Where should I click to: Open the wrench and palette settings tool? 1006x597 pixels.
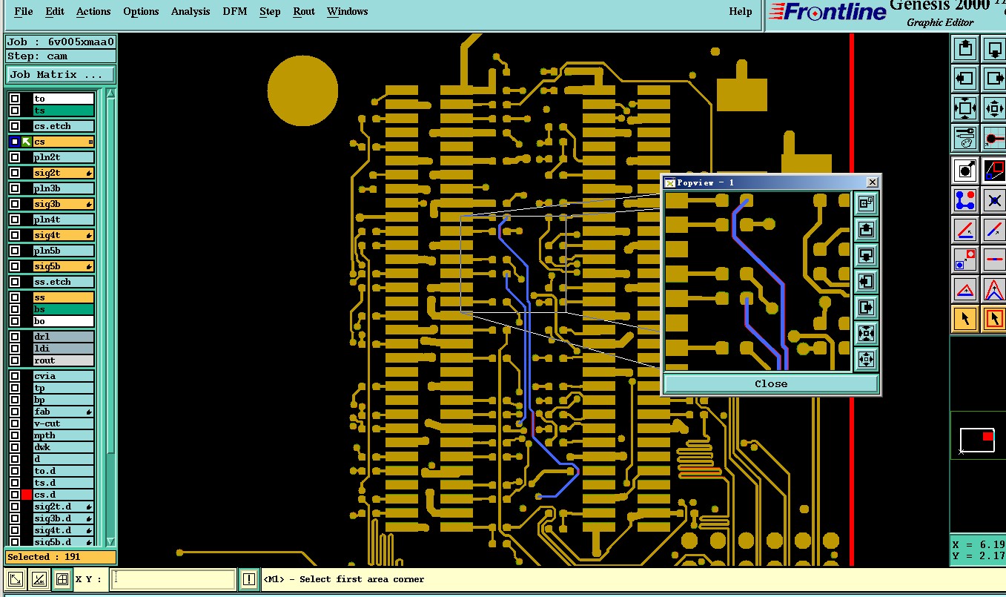pos(964,138)
